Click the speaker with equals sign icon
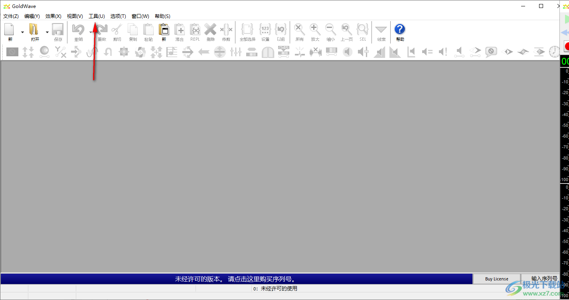 coord(427,52)
